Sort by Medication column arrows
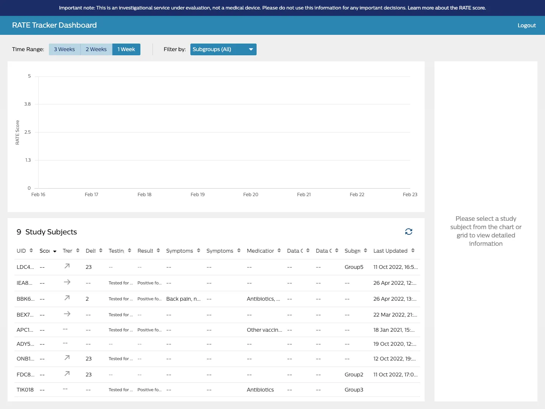This screenshot has width=545, height=409. [x=279, y=251]
